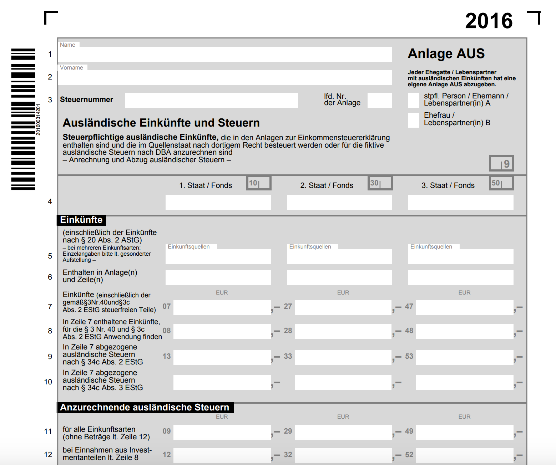Click the 1. Staat / Fonds field
556x465 pixels.
coord(218,202)
